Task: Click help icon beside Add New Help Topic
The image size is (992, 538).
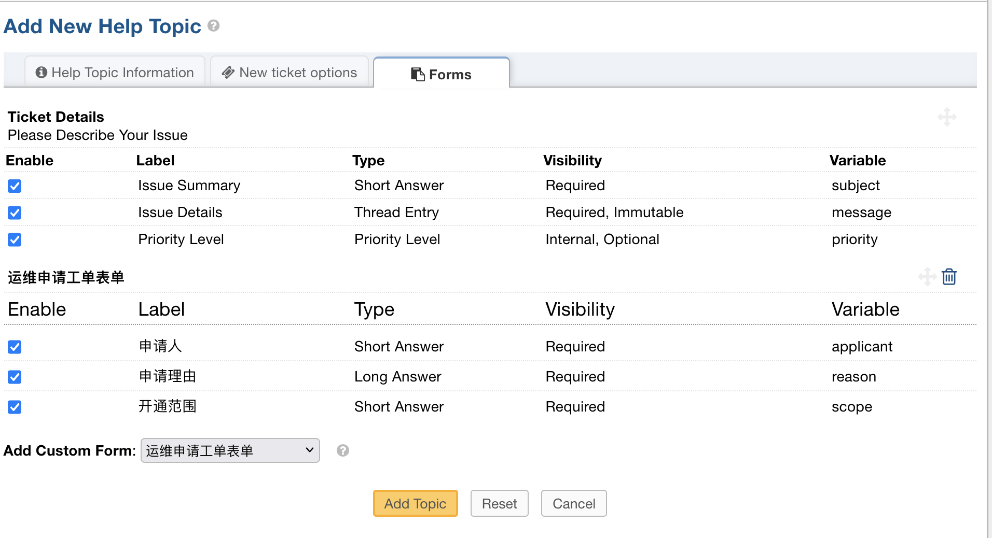Action: (x=213, y=25)
